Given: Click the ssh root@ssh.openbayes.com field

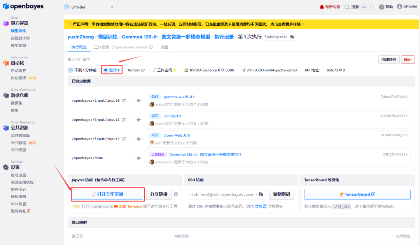Looking at the screenshot, I should click(227, 194).
